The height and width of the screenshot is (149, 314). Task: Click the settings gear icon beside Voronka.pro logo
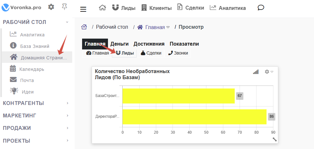(51, 7)
